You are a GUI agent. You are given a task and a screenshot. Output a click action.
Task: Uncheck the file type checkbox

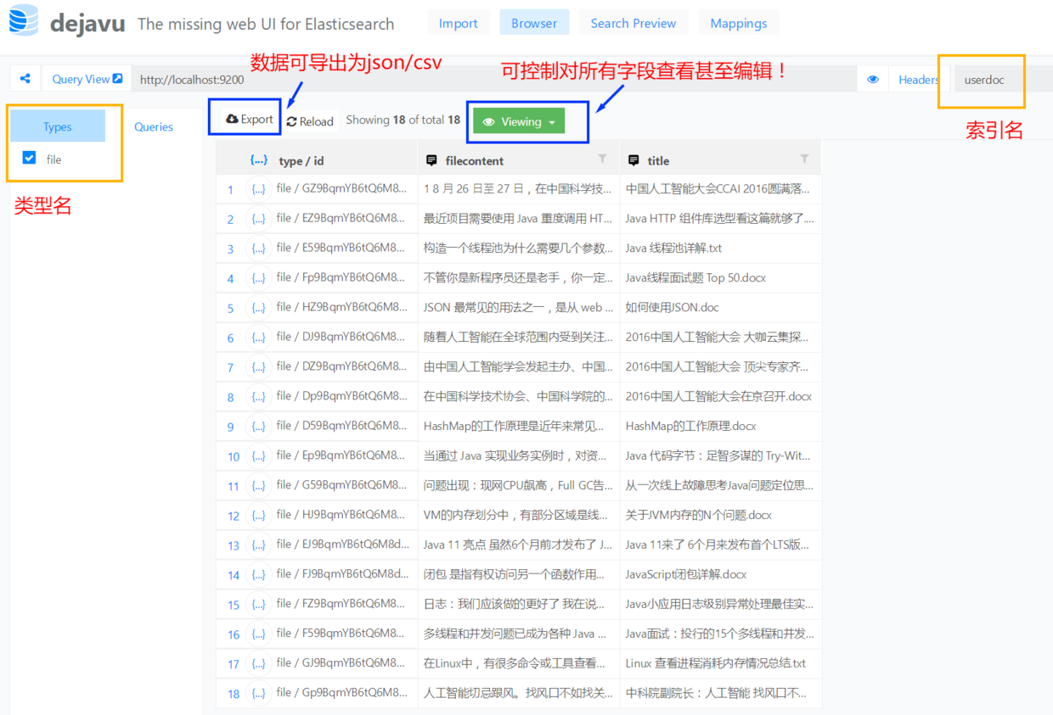[x=28, y=159]
